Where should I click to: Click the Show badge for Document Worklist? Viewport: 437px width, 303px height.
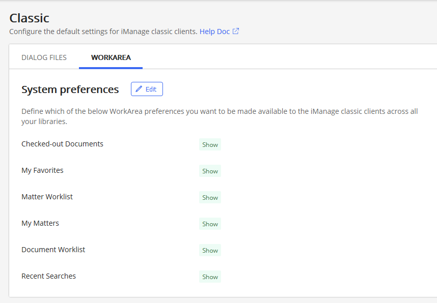pyautogui.click(x=210, y=251)
